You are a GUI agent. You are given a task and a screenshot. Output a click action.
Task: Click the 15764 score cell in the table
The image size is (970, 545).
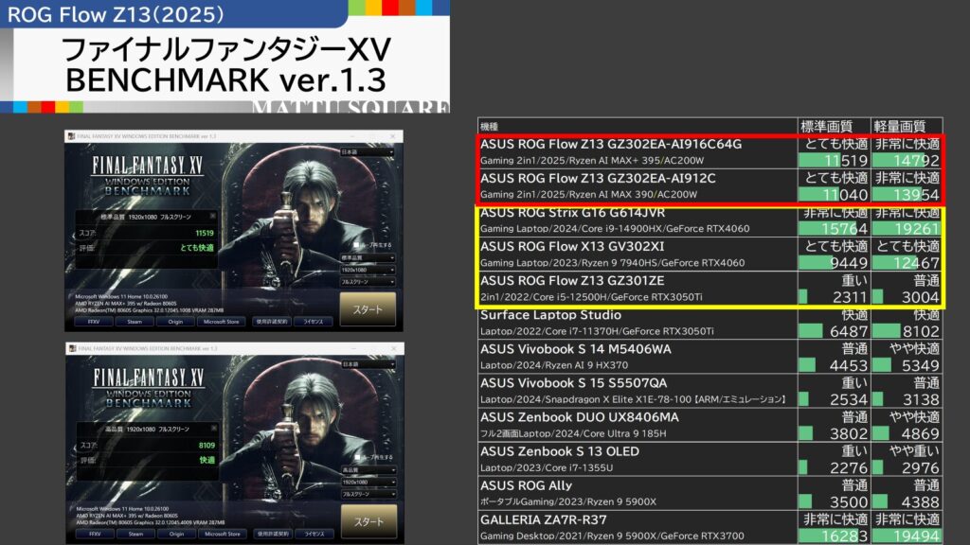pyautogui.click(x=834, y=229)
